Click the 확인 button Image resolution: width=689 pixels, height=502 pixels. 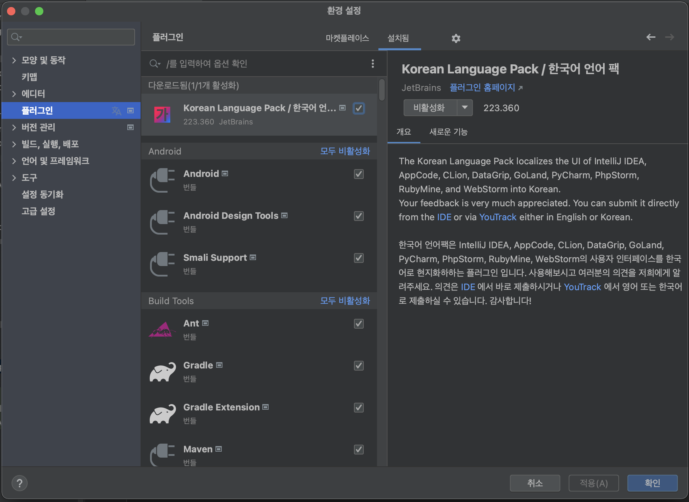652,483
